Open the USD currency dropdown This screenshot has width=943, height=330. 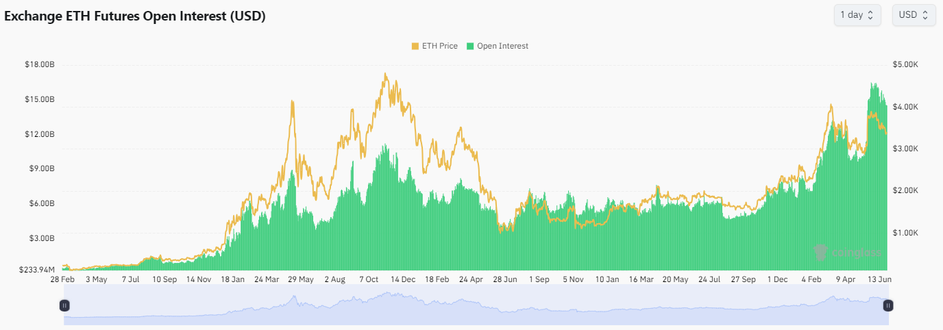click(x=913, y=15)
